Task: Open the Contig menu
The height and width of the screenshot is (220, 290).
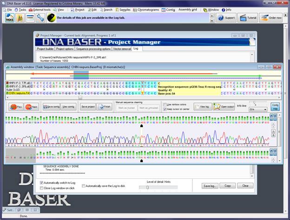Action: pyautogui.click(x=168, y=10)
